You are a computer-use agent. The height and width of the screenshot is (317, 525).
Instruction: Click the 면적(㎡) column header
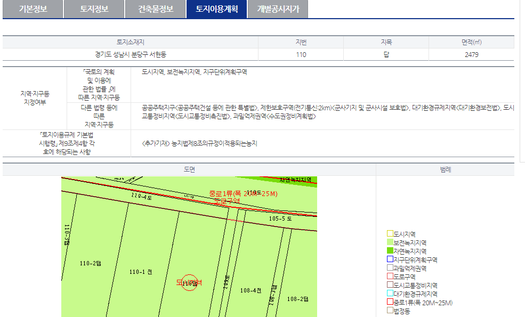click(471, 42)
